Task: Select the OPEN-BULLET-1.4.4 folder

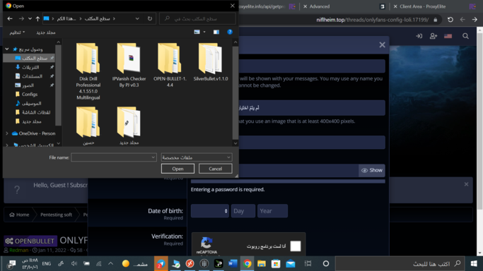Action: (170, 65)
